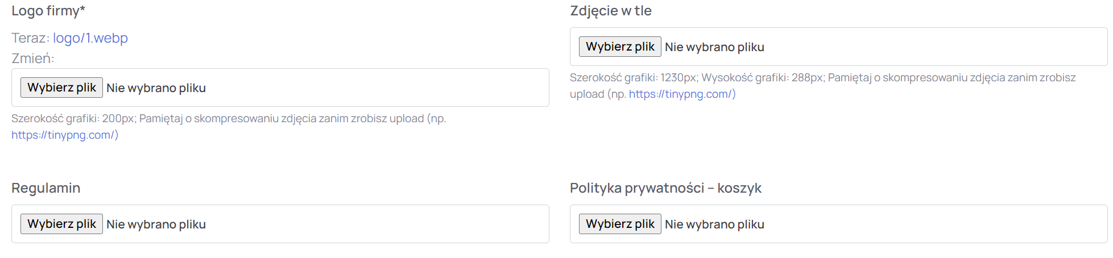The image size is (1113, 258).
Task: Click the 'Teraz:' text before the logo link
Action: pyautogui.click(x=30, y=38)
